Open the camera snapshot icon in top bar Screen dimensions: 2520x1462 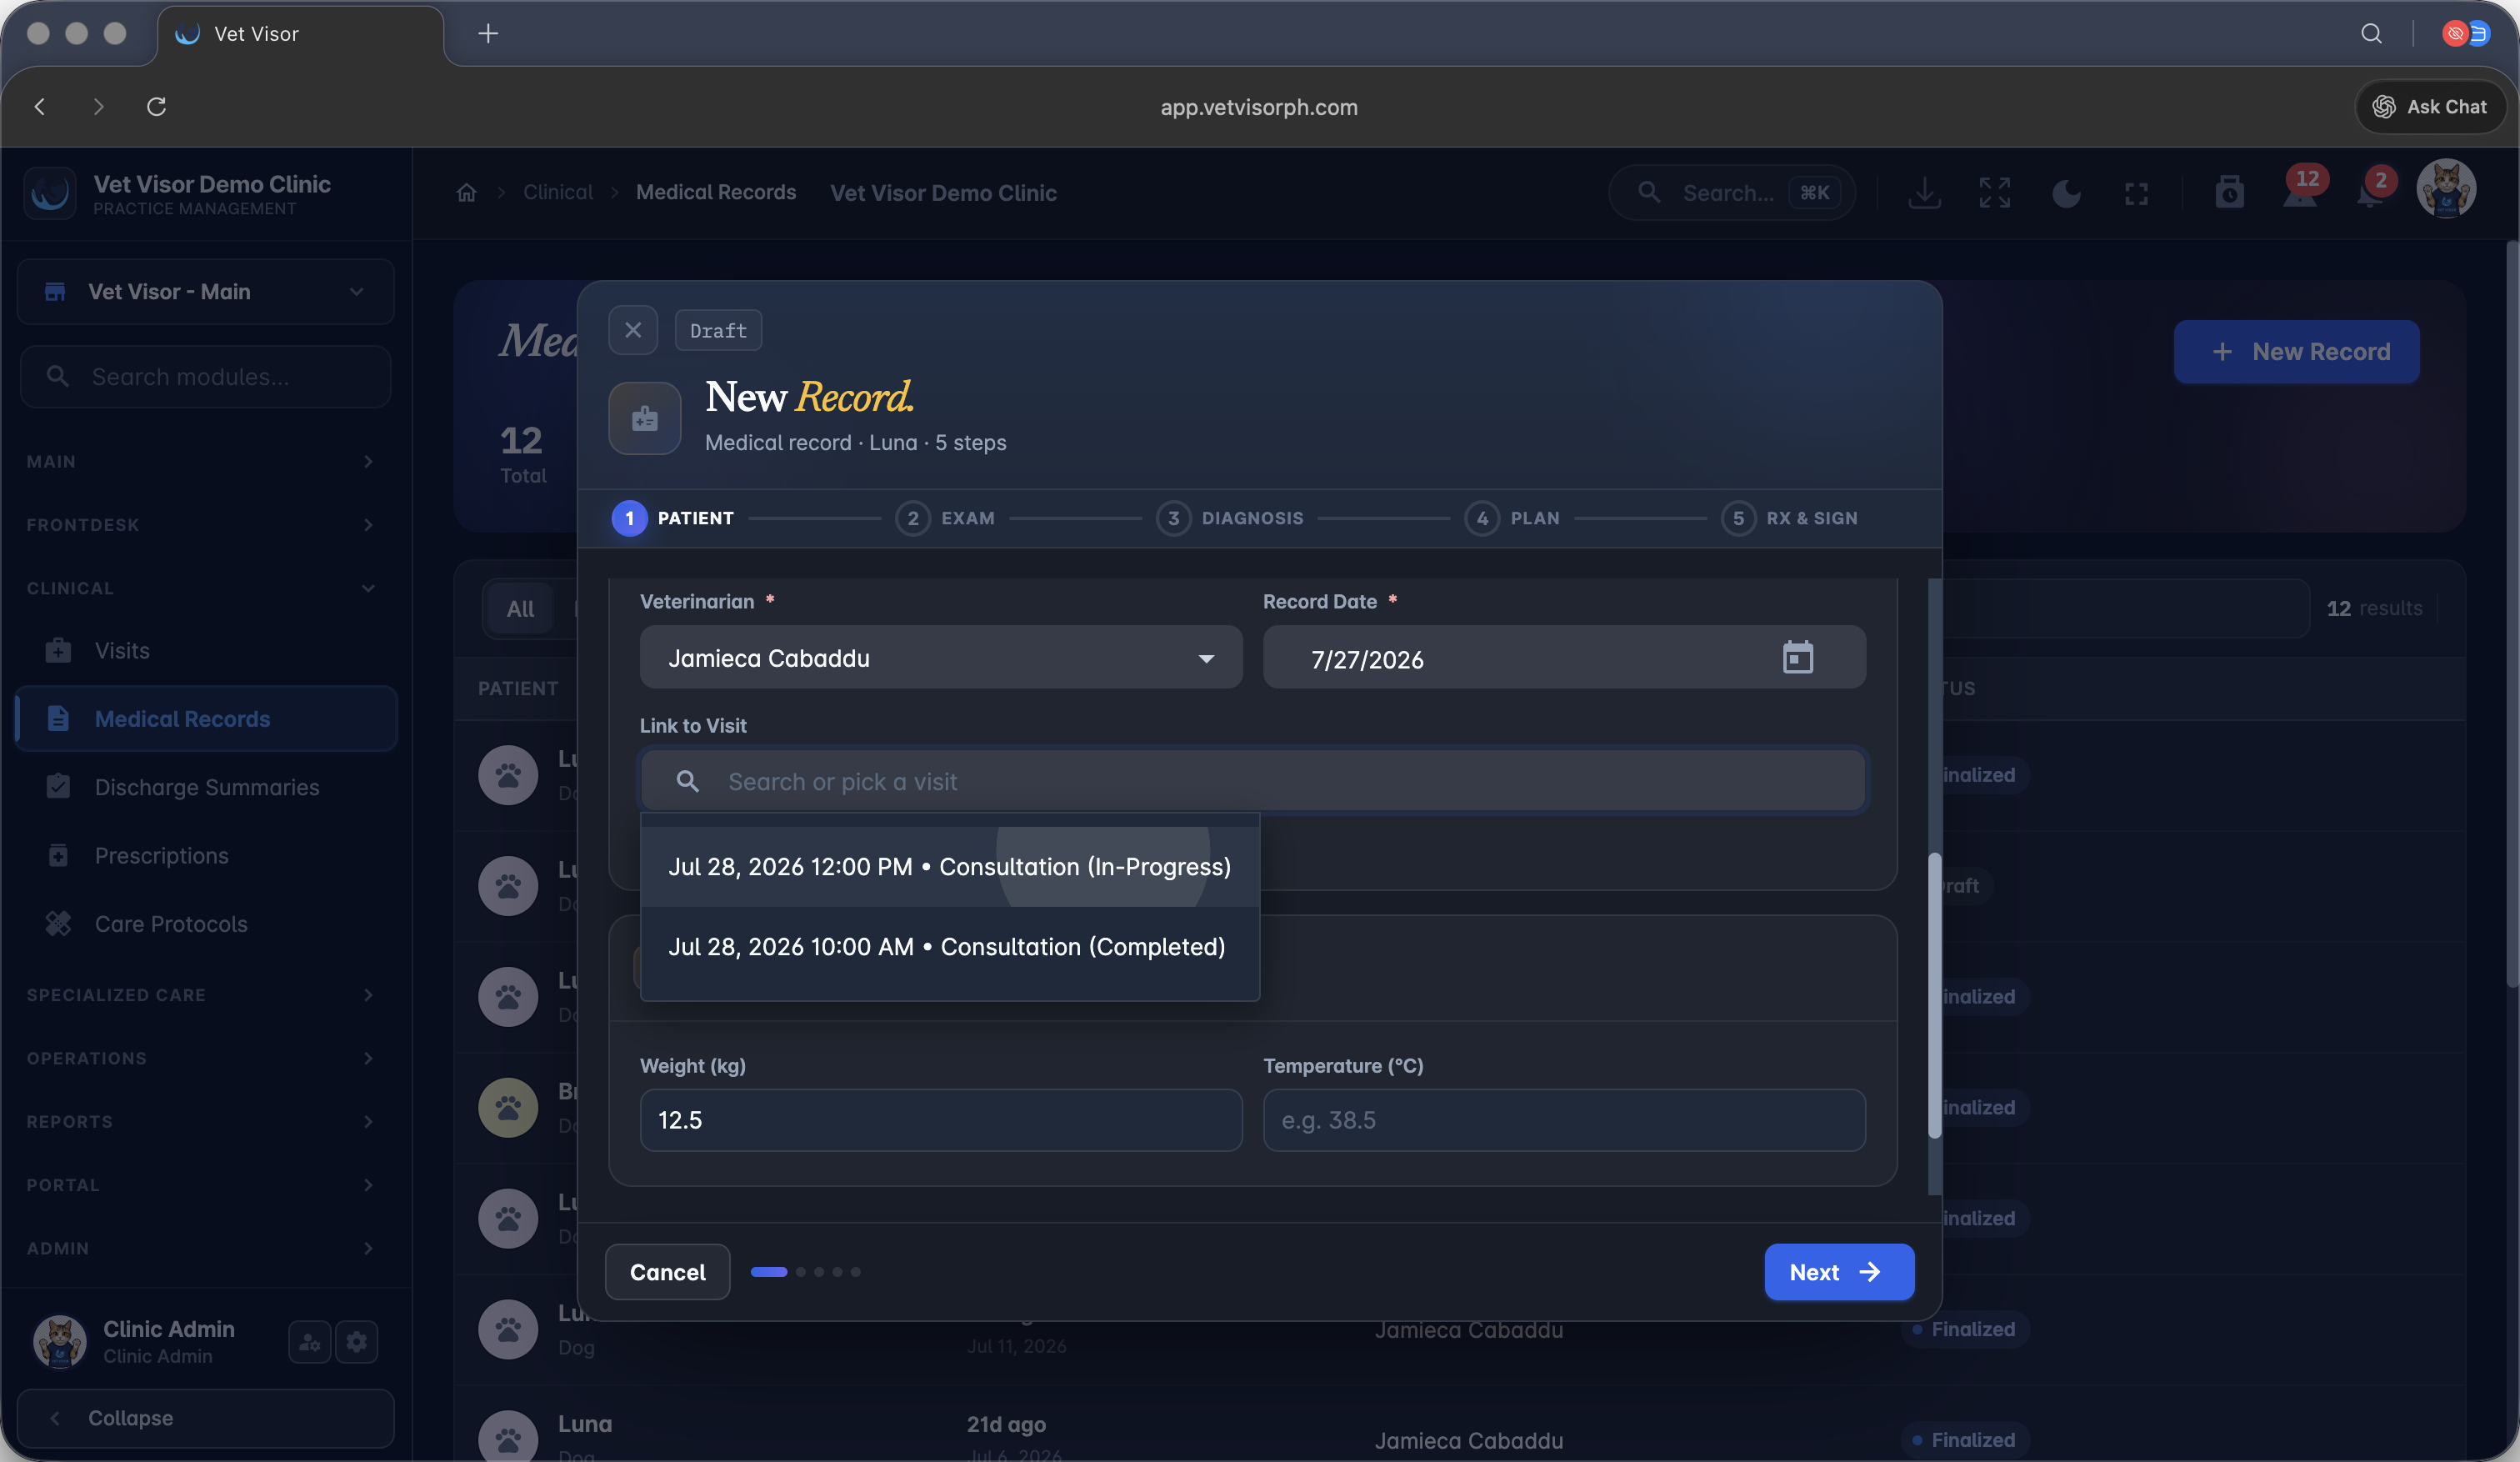click(2229, 192)
